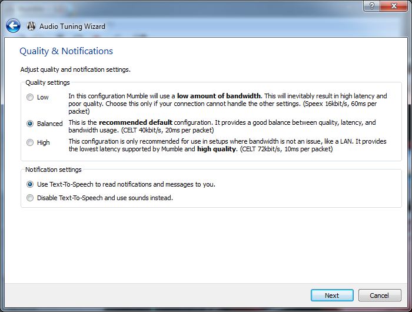The image size is (412, 312).
Task: Click the 'recommended default' description text
Action: 135,122
